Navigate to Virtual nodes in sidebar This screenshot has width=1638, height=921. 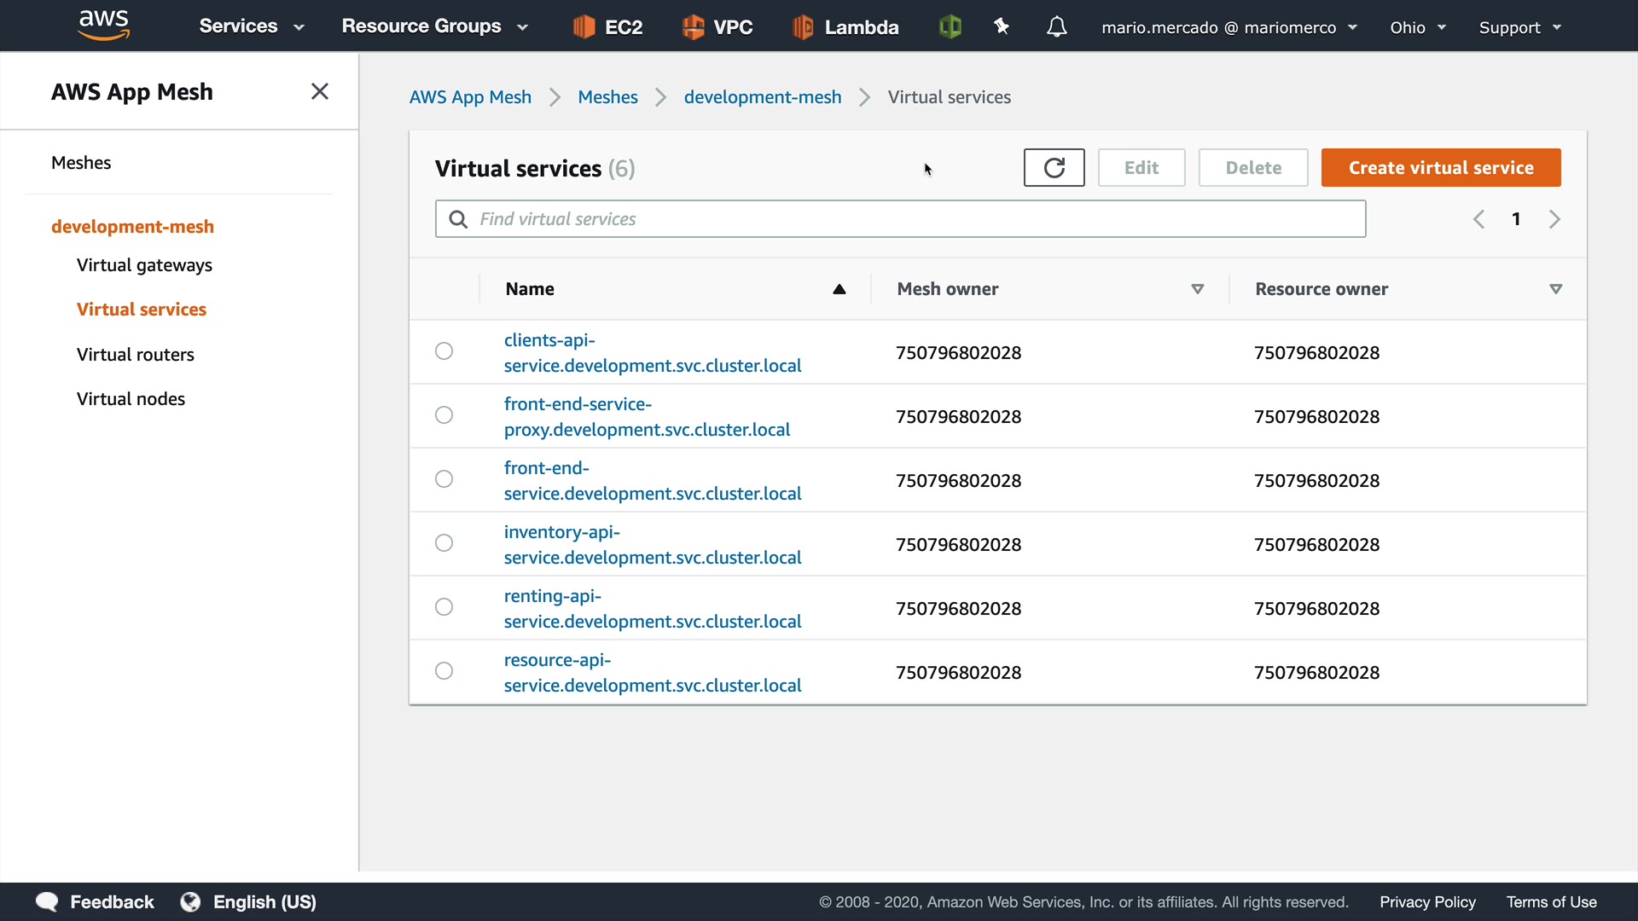click(x=131, y=399)
